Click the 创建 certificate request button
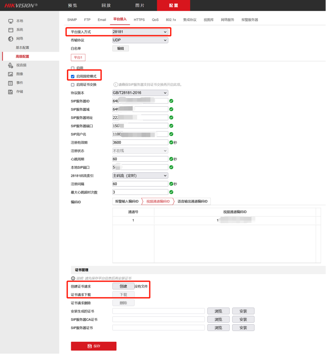The image size is (326, 354). (x=123, y=286)
